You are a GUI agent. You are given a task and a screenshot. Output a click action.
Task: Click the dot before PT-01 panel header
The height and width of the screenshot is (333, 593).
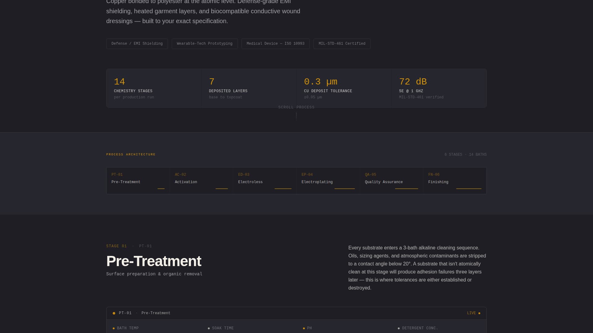[114, 313]
